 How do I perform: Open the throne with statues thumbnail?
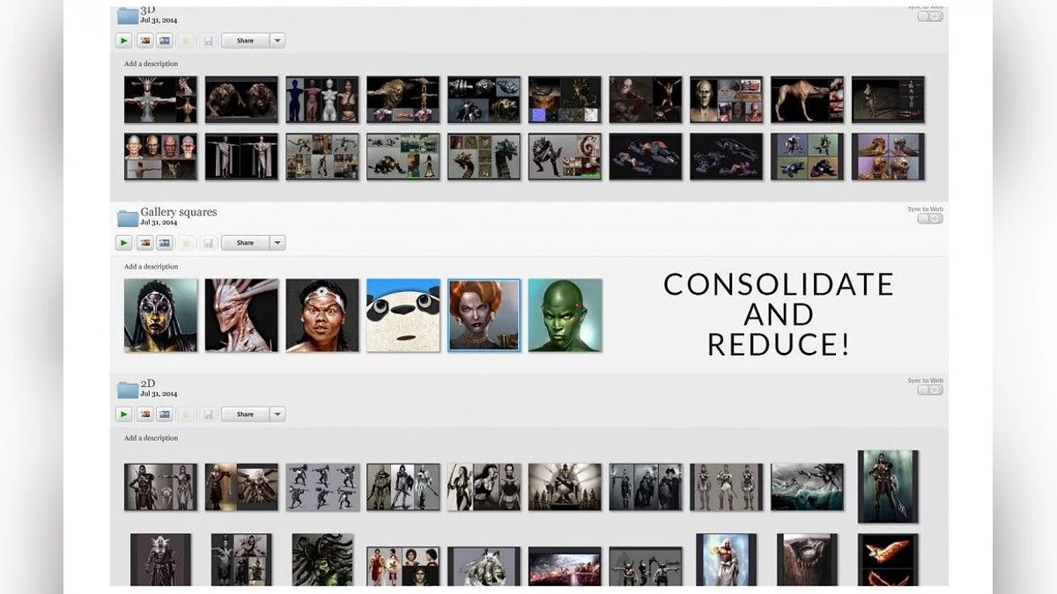pos(565,488)
